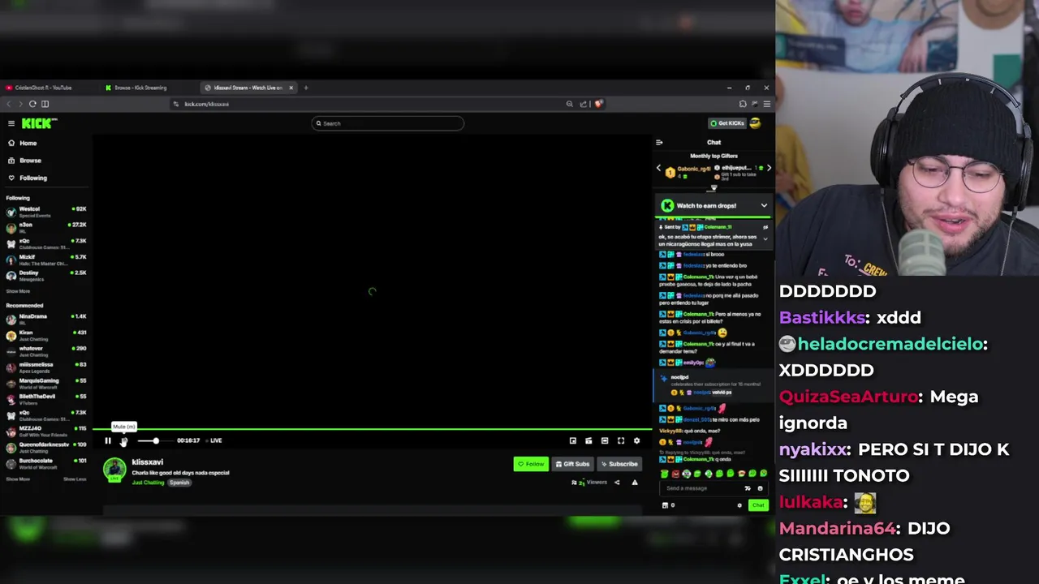Open the user avatar menu in the header
Screen dimensions: 1039x584
pyautogui.click(x=755, y=123)
